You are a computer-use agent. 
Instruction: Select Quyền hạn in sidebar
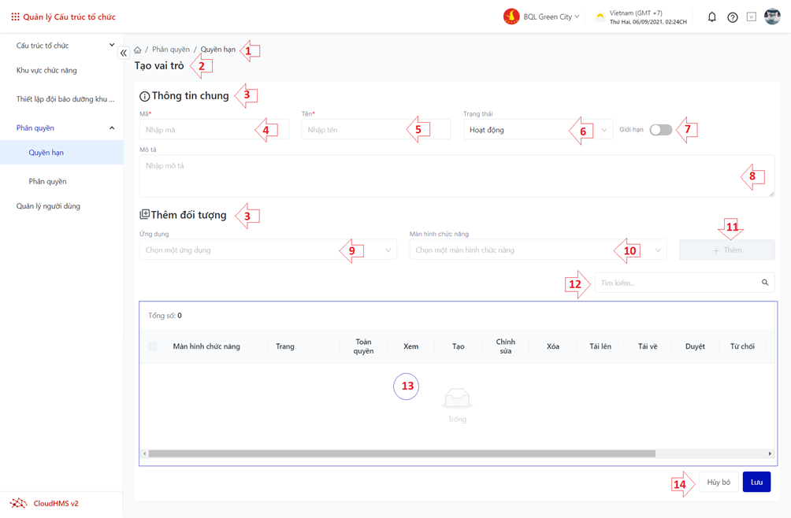click(46, 153)
